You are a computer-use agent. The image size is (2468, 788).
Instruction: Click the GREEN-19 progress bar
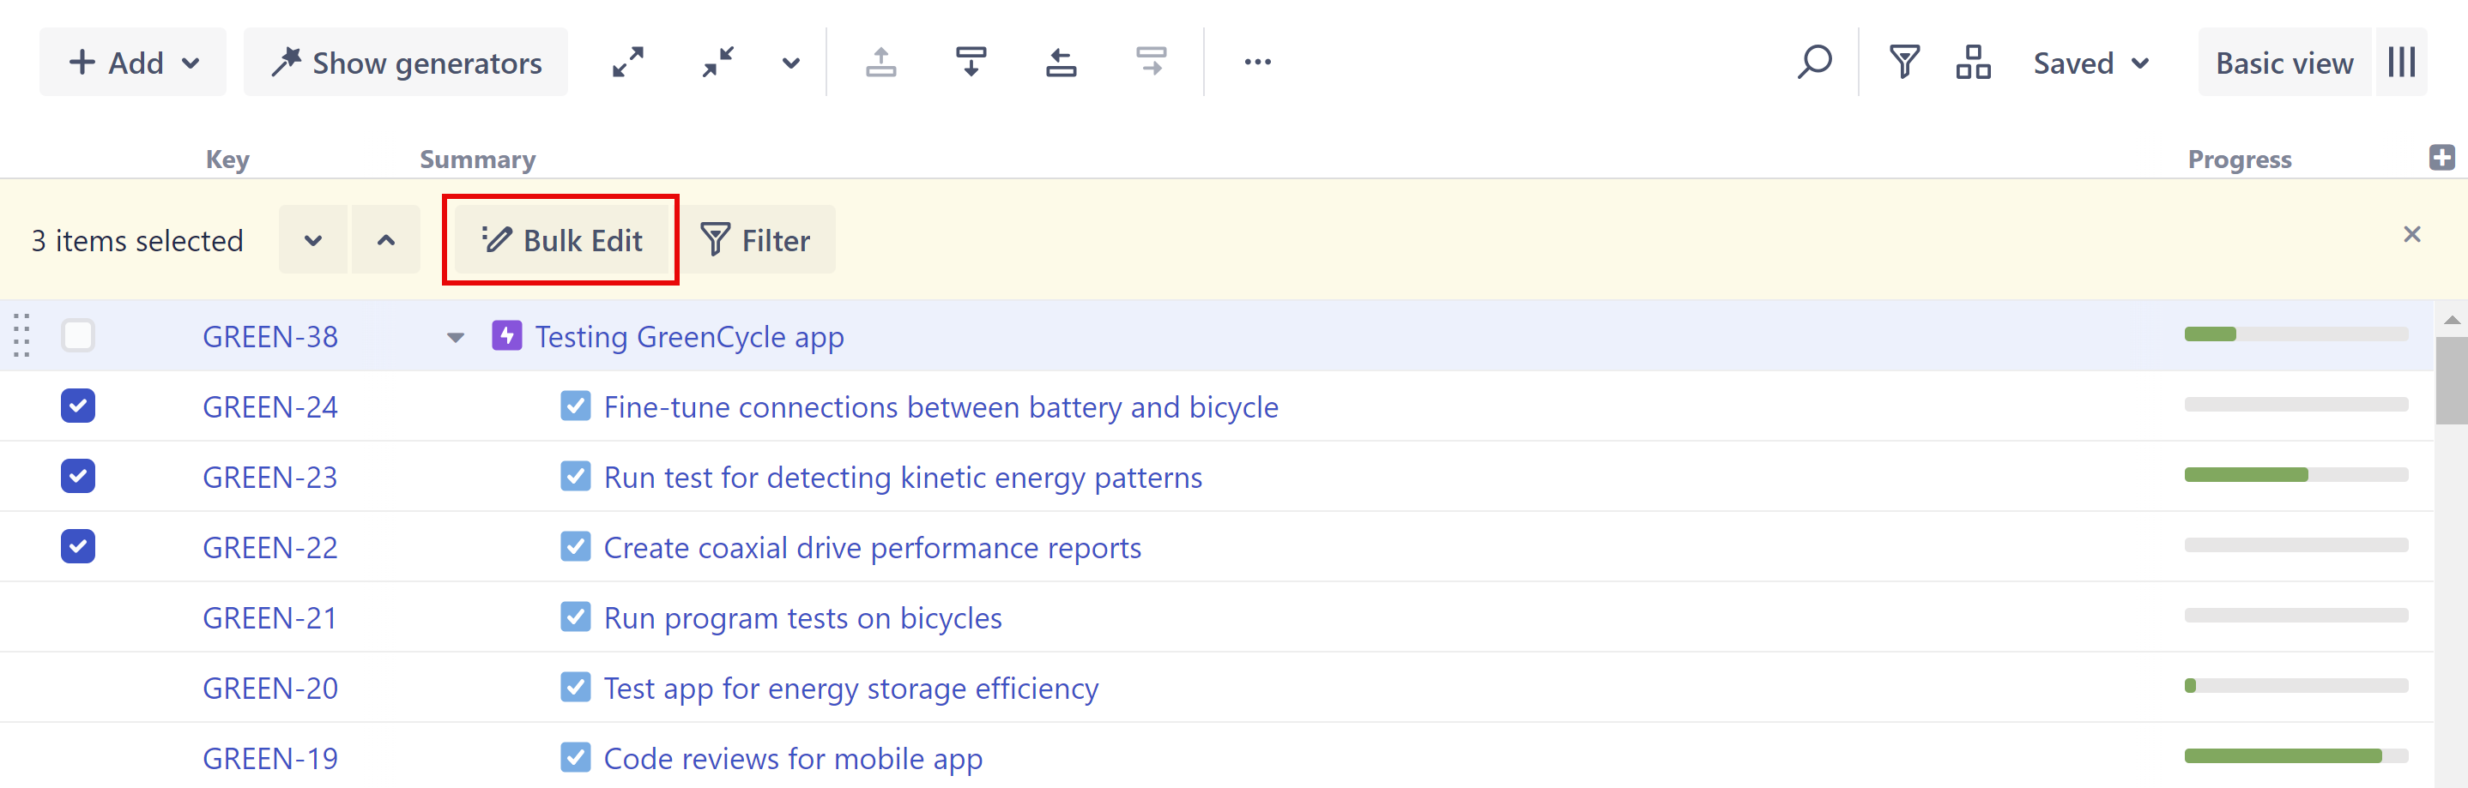2295,755
